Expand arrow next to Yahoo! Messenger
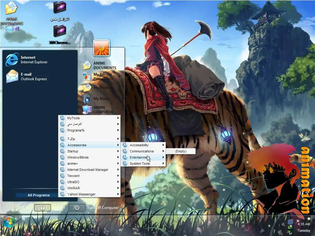Screen dimensions: 315x236 118,194
